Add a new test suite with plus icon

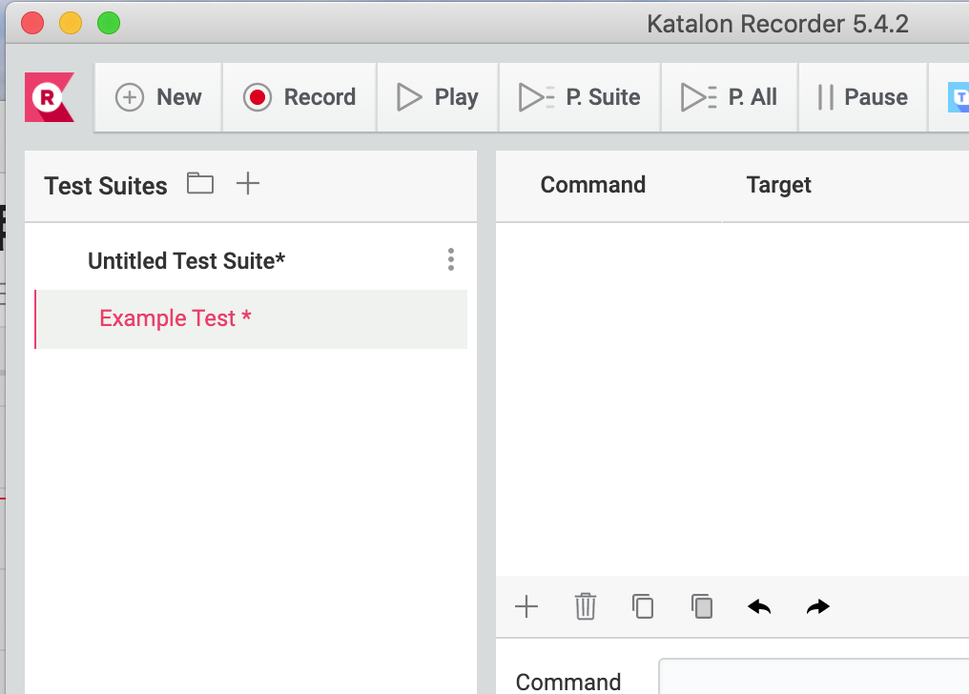coord(248,183)
